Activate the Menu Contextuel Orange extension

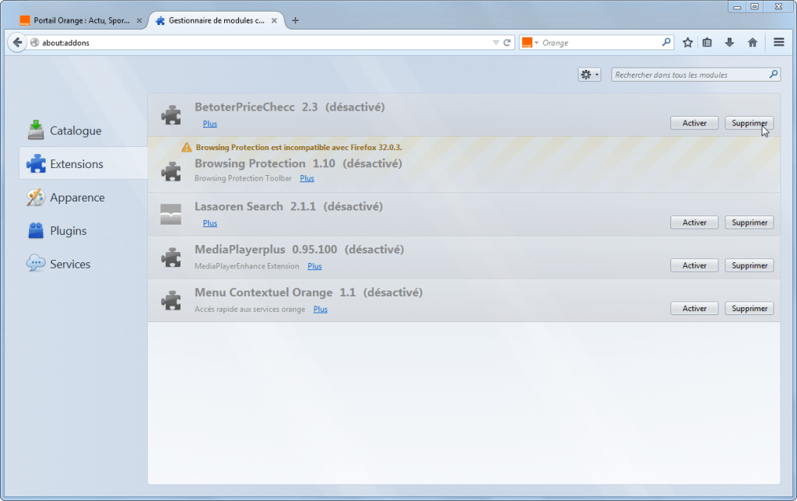coord(694,308)
